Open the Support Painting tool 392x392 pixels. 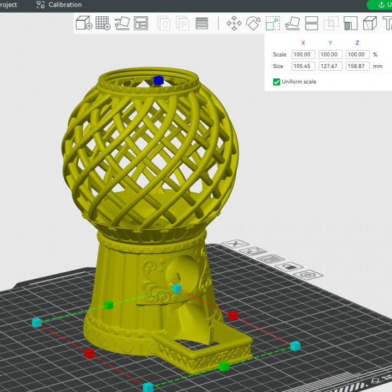pos(351,23)
